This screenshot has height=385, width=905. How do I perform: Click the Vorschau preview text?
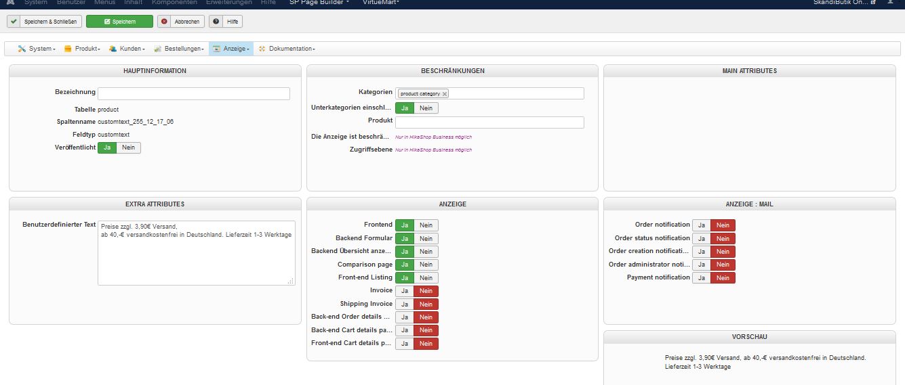[x=765, y=362]
